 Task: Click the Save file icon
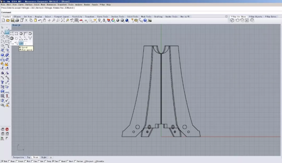pyautogui.click(x=13, y=20)
